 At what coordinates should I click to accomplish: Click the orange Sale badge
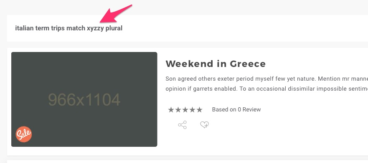tap(24, 134)
